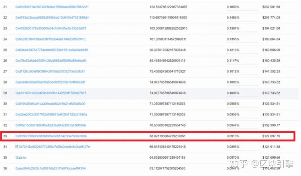The width and height of the screenshot is (301, 176).
Task: Open holder address starting 0xd712fcc8
Action: pos(50,71)
